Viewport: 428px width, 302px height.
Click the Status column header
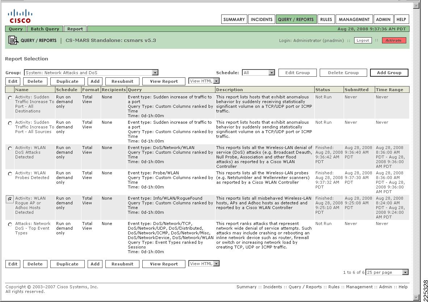(329, 90)
